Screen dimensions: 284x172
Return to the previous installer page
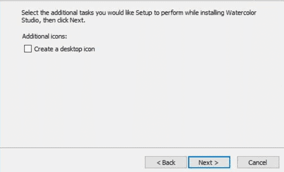point(166,162)
